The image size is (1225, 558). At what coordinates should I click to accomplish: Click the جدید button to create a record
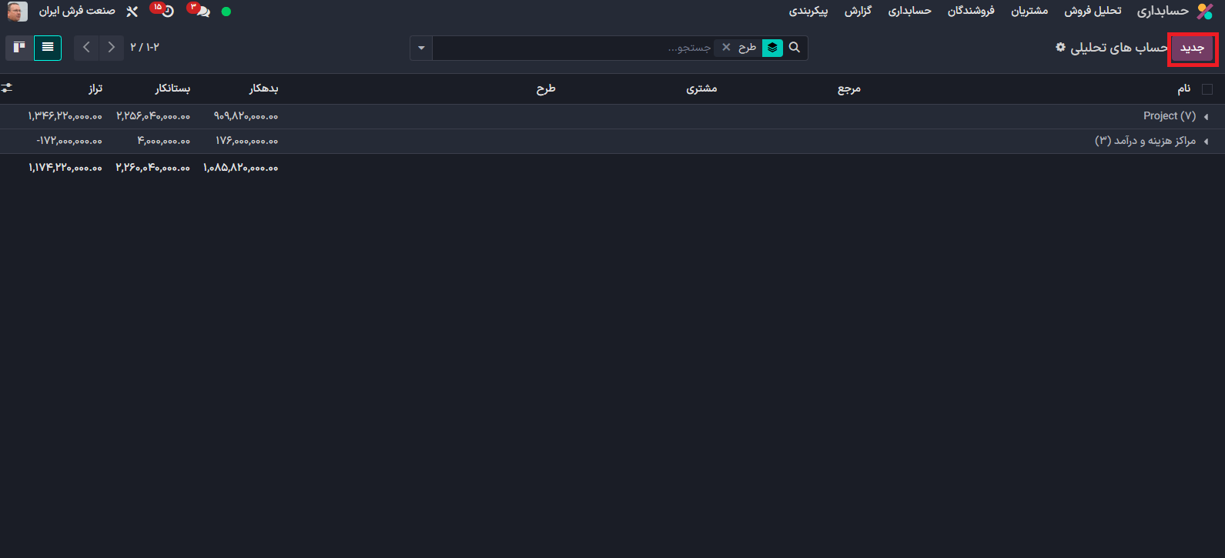point(1192,48)
